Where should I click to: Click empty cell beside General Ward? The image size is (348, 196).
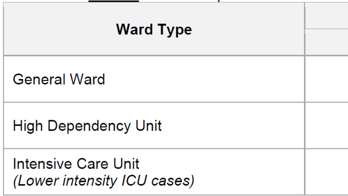pos(327,79)
